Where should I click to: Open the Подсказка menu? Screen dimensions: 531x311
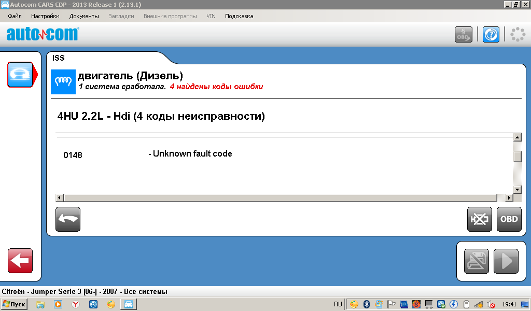[239, 16]
